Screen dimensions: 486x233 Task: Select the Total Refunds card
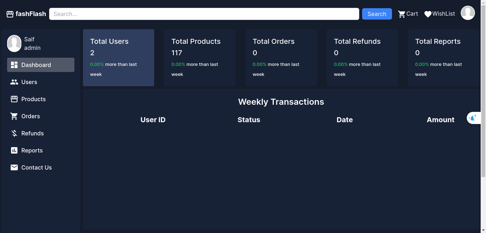[x=362, y=58]
